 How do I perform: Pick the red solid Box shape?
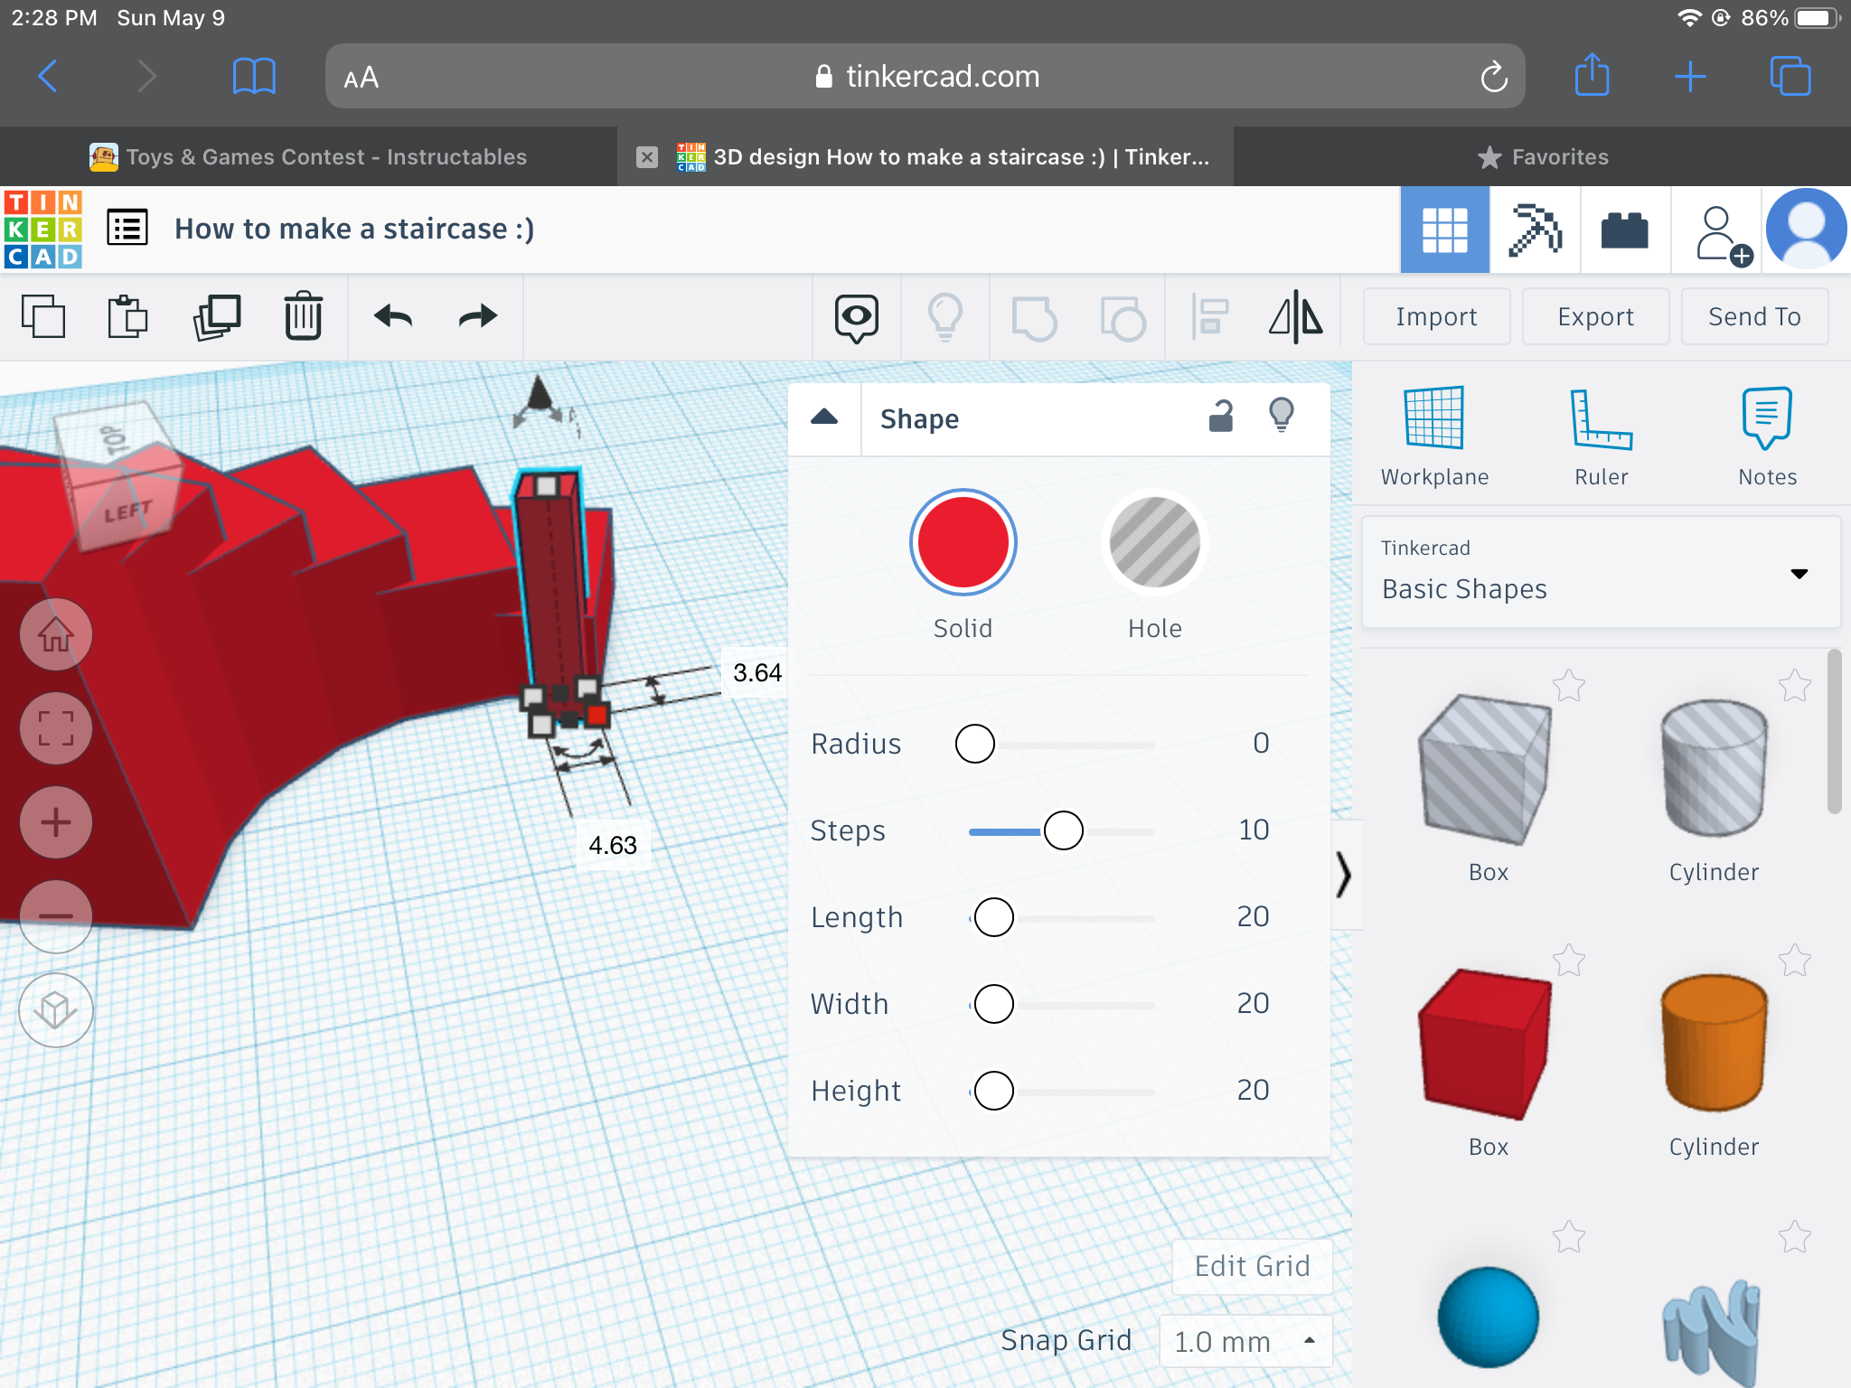pos(1486,1045)
